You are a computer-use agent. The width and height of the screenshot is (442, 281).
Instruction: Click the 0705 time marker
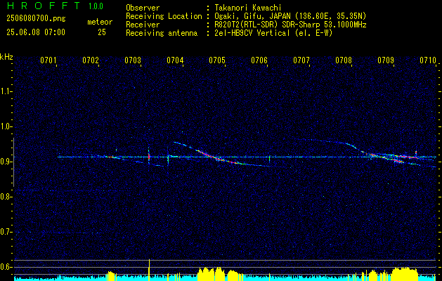(x=217, y=60)
